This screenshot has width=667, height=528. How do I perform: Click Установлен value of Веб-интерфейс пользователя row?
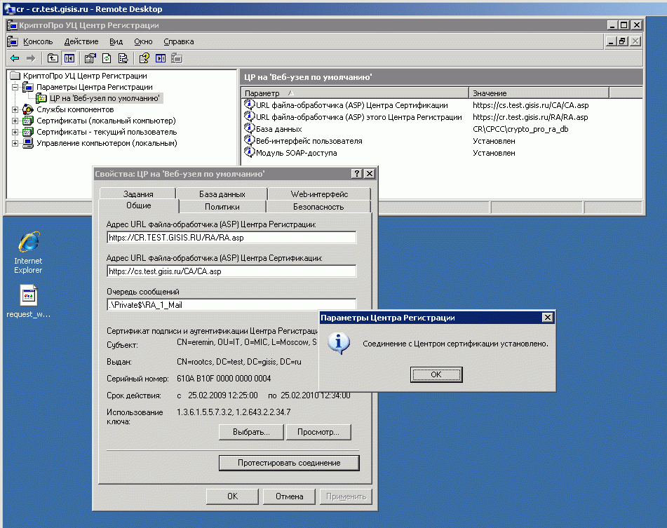pyautogui.click(x=494, y=141)
